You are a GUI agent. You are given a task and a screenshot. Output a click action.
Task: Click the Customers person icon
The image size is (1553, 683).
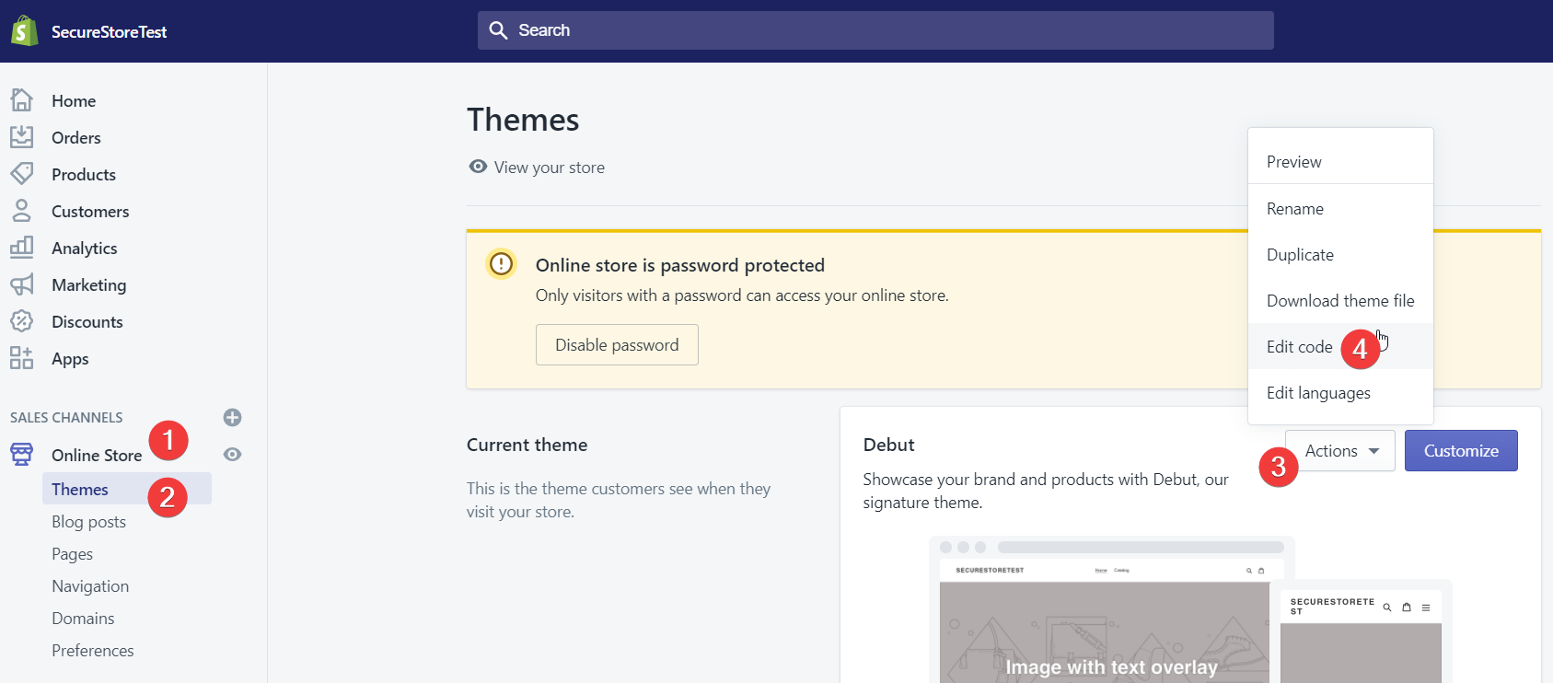click(21, 211)
